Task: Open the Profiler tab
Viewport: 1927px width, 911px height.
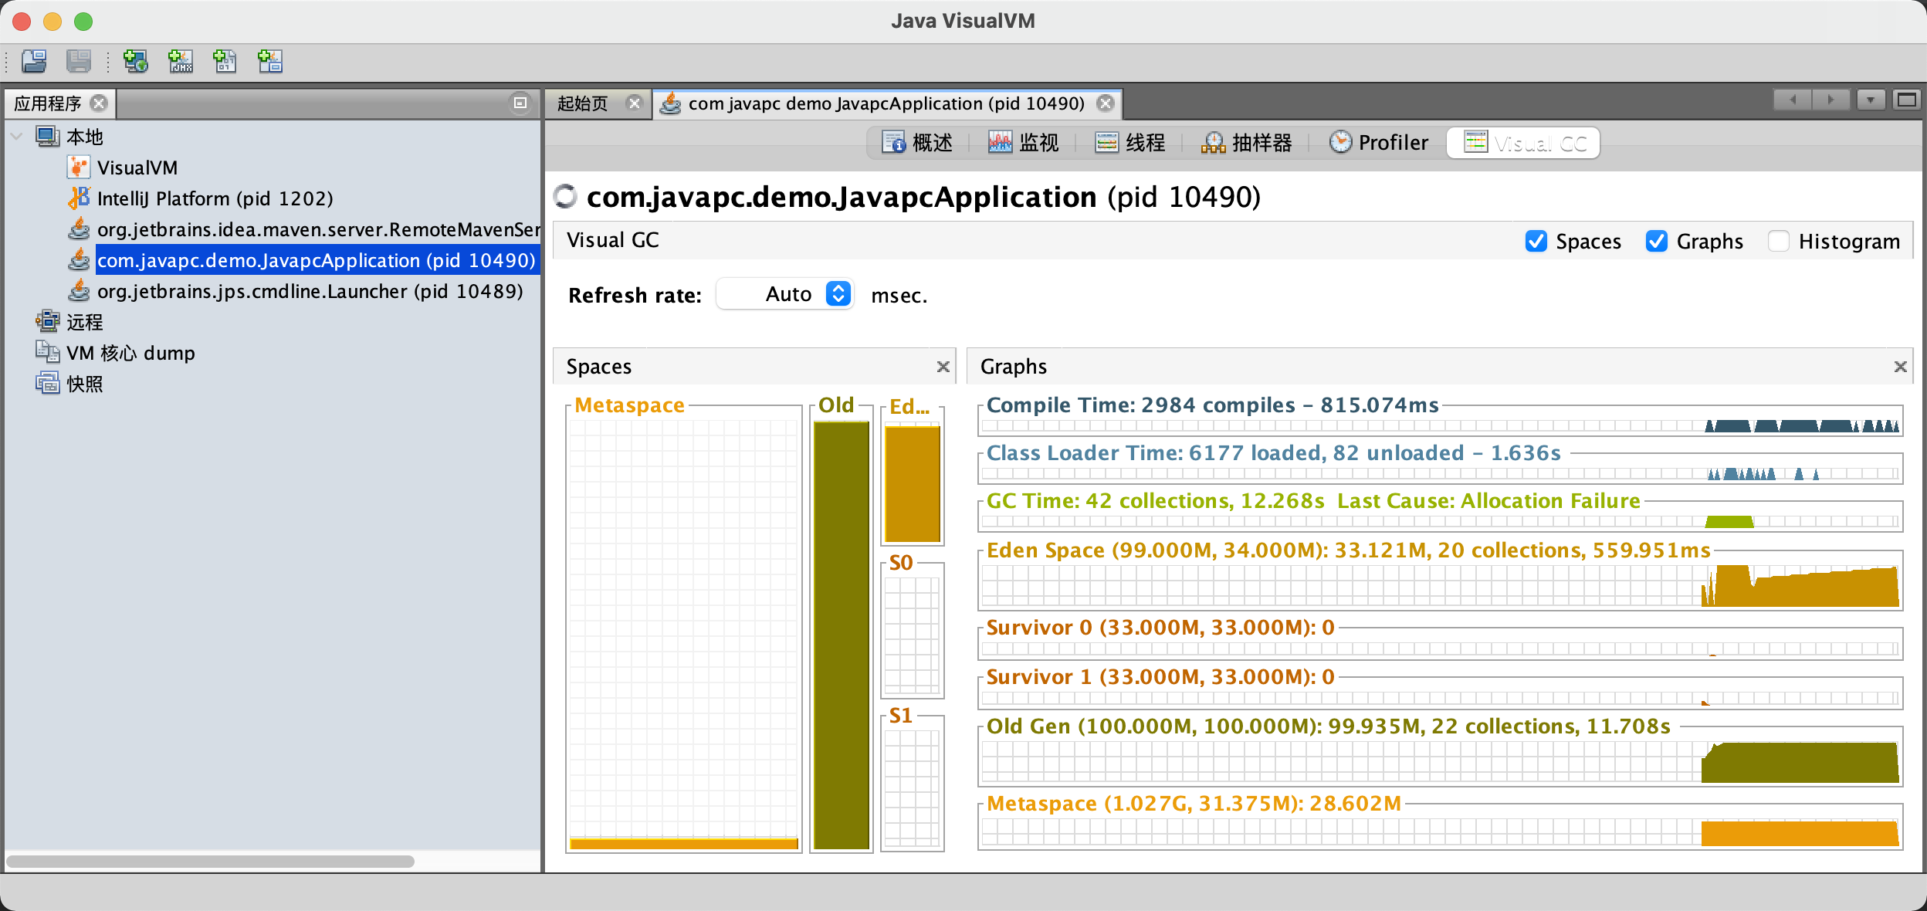Action: coord(1379,143)
